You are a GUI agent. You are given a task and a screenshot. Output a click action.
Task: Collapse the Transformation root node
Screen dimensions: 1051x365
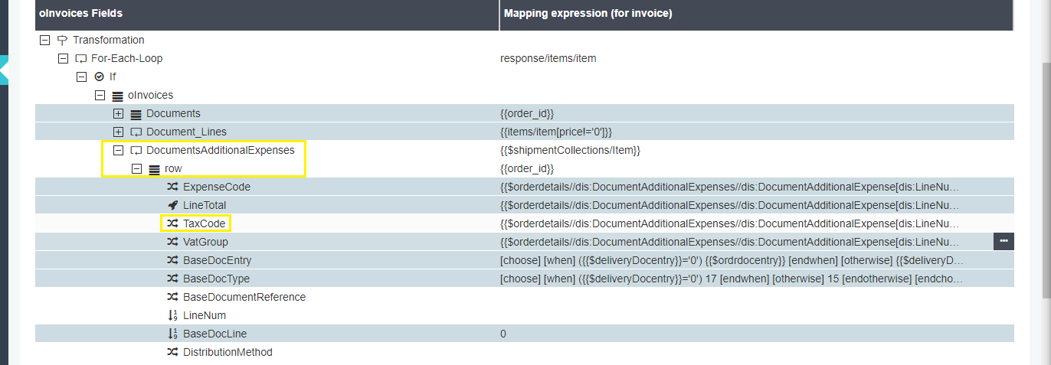click(44, 40)
